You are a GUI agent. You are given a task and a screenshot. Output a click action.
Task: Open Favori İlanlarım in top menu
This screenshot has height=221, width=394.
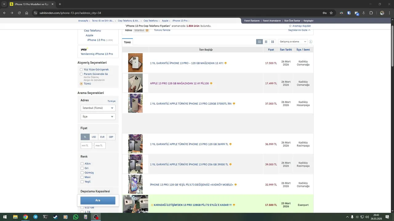tap(252, 21)
